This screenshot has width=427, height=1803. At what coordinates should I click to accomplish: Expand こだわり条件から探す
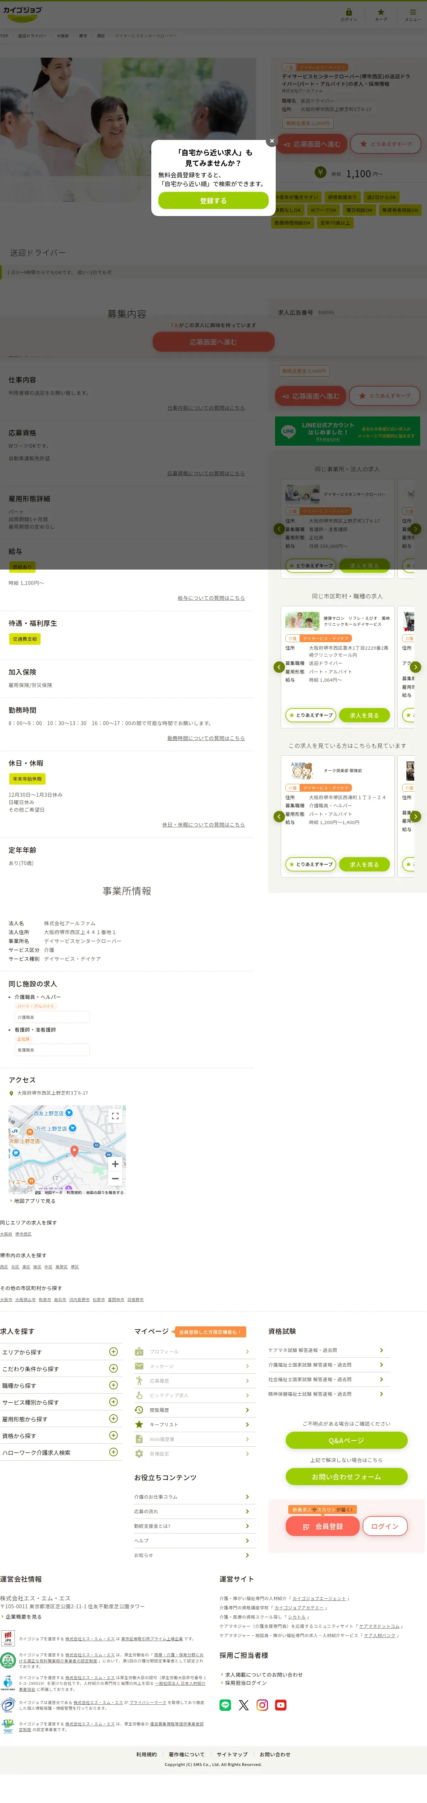pyautogui.click(x=61, y=1368)
